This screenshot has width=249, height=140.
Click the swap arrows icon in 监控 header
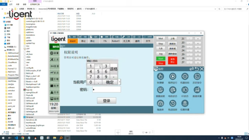(x=192, y=69)
